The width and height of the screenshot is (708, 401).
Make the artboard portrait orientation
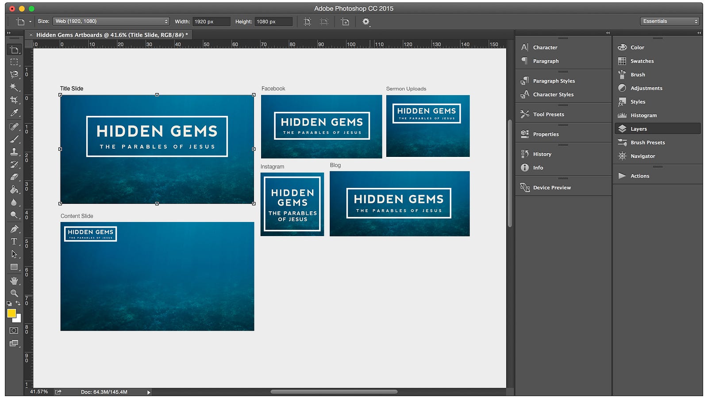click(x=308, y=21)
